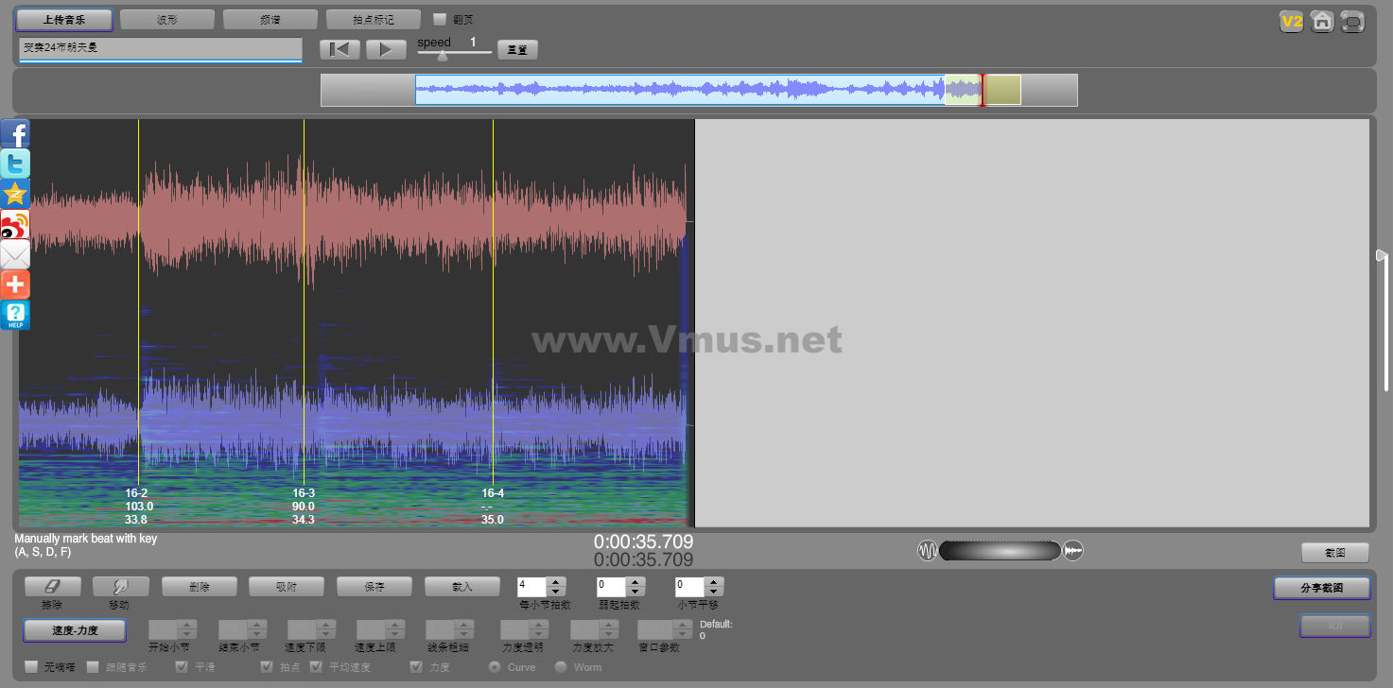Share on Twitter via sidebar icon
This screenshot has width=1393, height=688.
click(15, 163)
